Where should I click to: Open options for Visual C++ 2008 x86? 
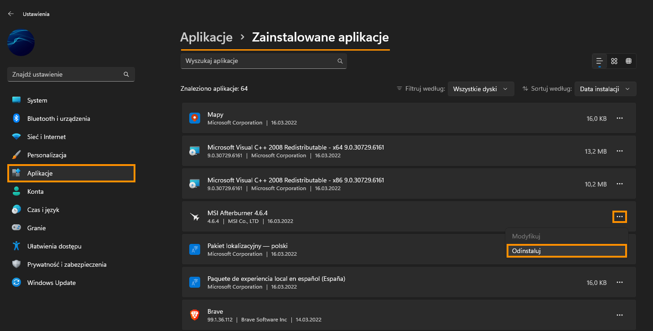pyautogui.click(x=620, y=184)
